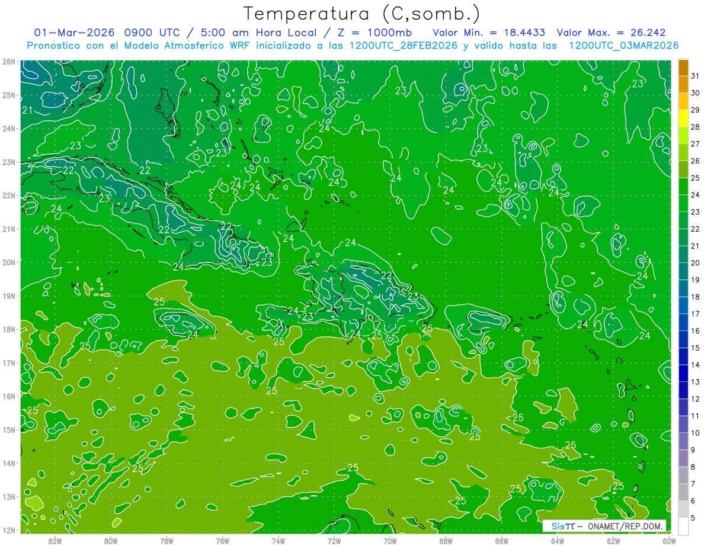Screen dimensions: 711x549
Task: Click the "62W" longitude label
Action: pyautogui.click(x=614, y=541)
